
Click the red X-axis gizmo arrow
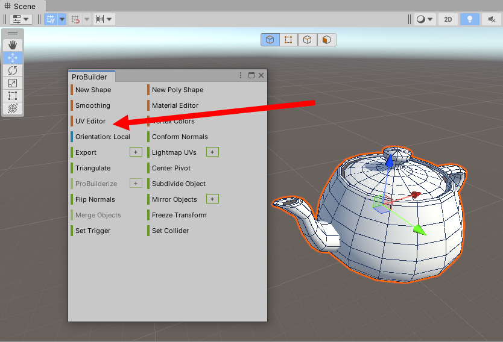tap(416, 194)
